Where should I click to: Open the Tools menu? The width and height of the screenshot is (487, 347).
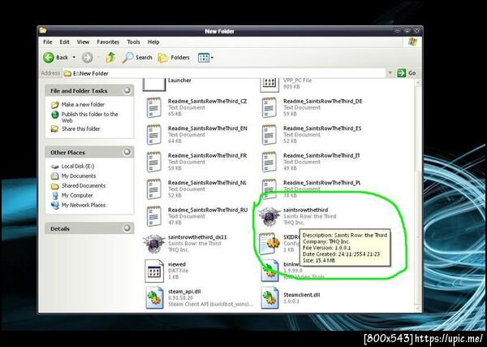coord(133,42)
